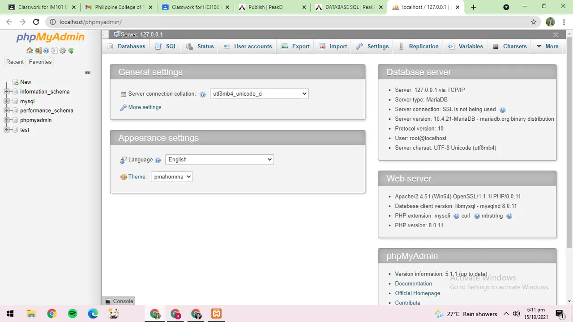Open server connection collation dropdown
Viewport: 573px width, 322px height.
coord(259,94)
